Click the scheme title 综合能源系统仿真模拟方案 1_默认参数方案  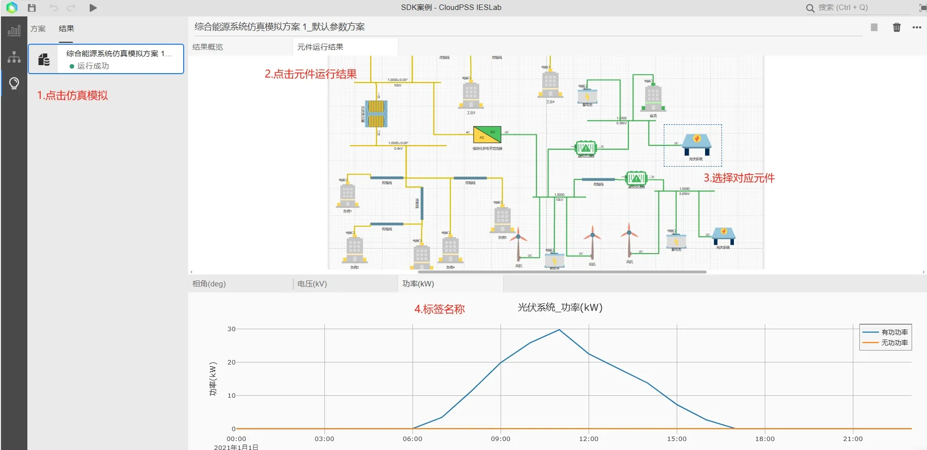point(280,27)
